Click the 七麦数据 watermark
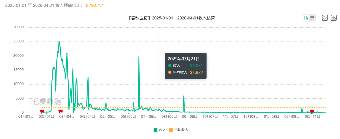The width and height of the screenshot is (340, 139). (46, 102)
